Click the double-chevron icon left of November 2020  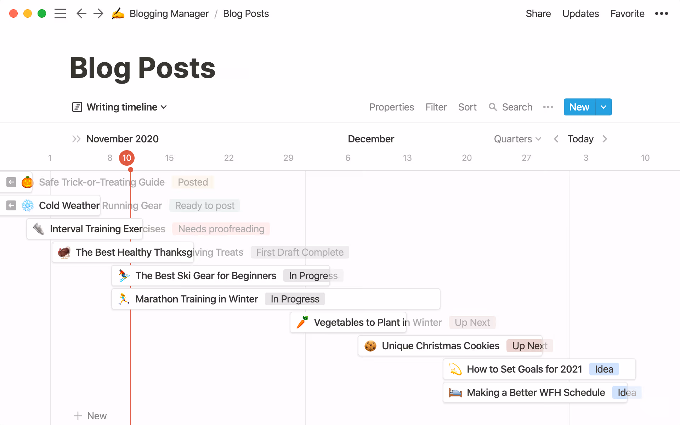point(76,139)
